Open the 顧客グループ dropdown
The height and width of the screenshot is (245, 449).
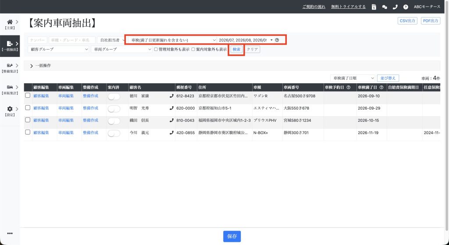click(x=58, y=49)
